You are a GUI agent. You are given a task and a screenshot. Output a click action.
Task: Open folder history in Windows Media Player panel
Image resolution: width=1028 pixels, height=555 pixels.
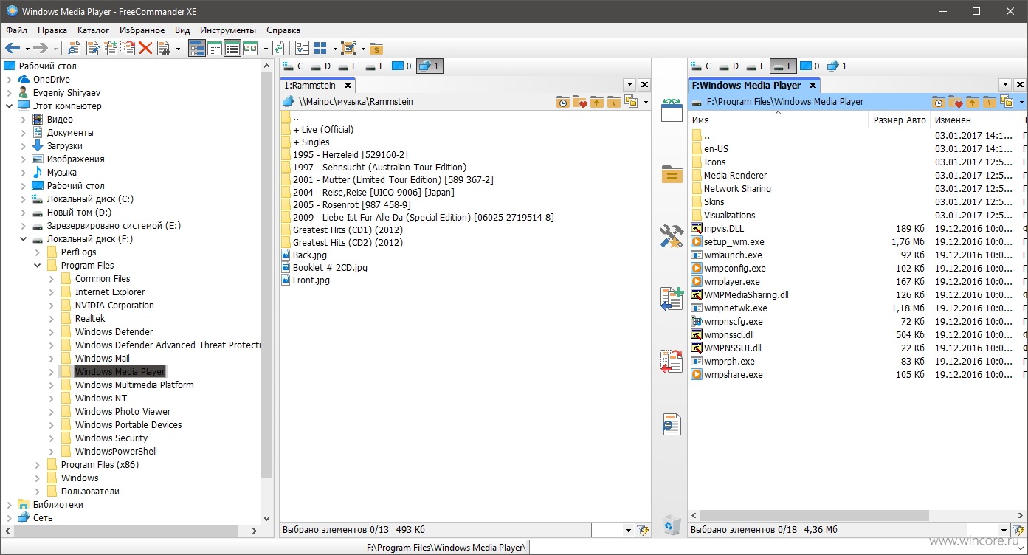pyautogui.click(x=939, y=102)
